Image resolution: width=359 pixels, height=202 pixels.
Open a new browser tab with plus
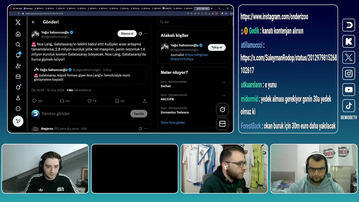click(212, 8)
